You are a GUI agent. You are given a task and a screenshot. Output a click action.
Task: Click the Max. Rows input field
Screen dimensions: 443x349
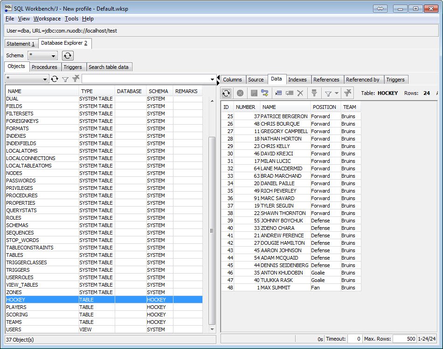click(404, 339)
